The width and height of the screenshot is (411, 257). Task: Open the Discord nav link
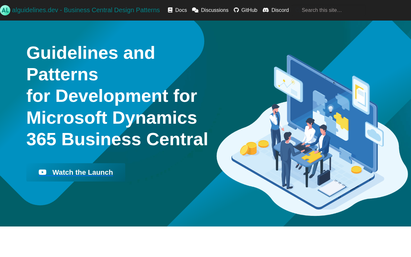(280, 10)
